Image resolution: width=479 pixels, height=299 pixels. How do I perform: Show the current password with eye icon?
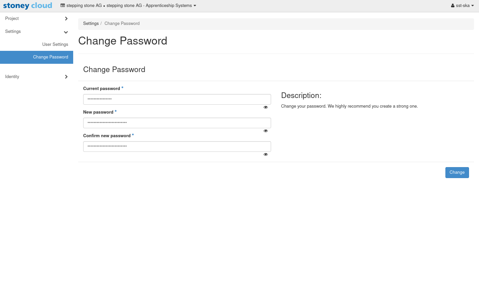265,107
